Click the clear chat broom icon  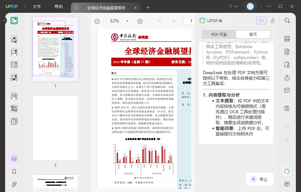pyautogui.click(x=273, y=21)
